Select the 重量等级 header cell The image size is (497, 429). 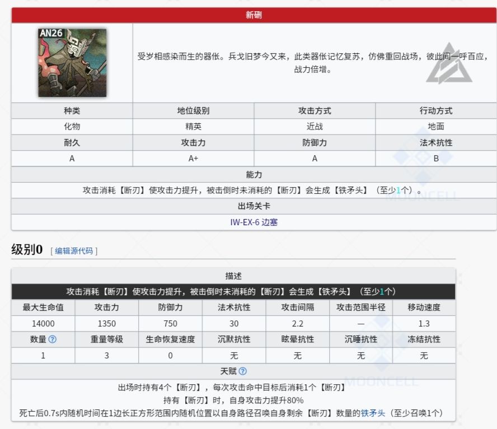click(x=107, y=339)
